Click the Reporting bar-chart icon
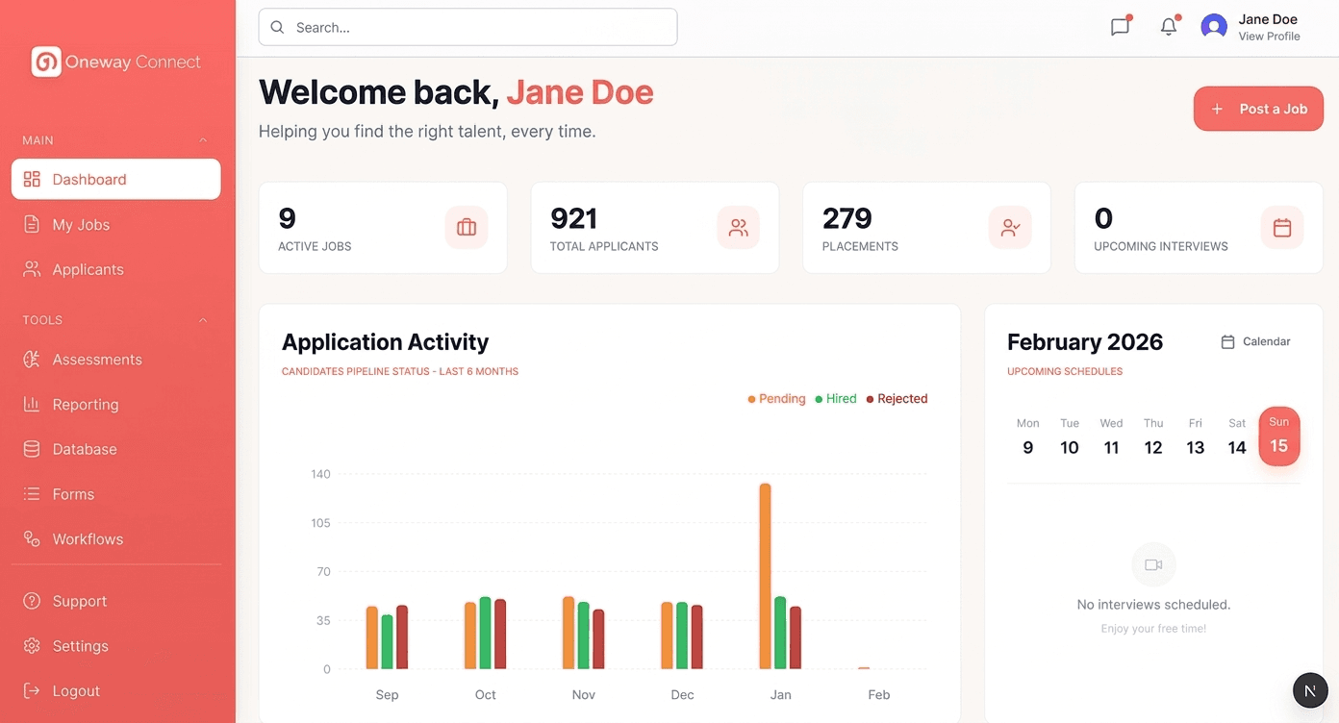This screenshot has width=1339, height=723. point(33,404)
